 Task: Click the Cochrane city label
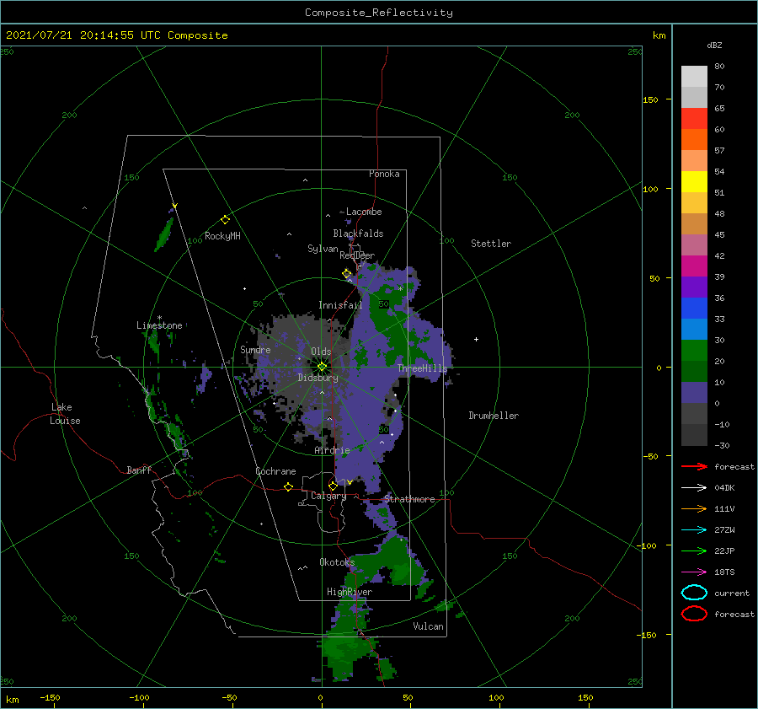tap(275, 471)
